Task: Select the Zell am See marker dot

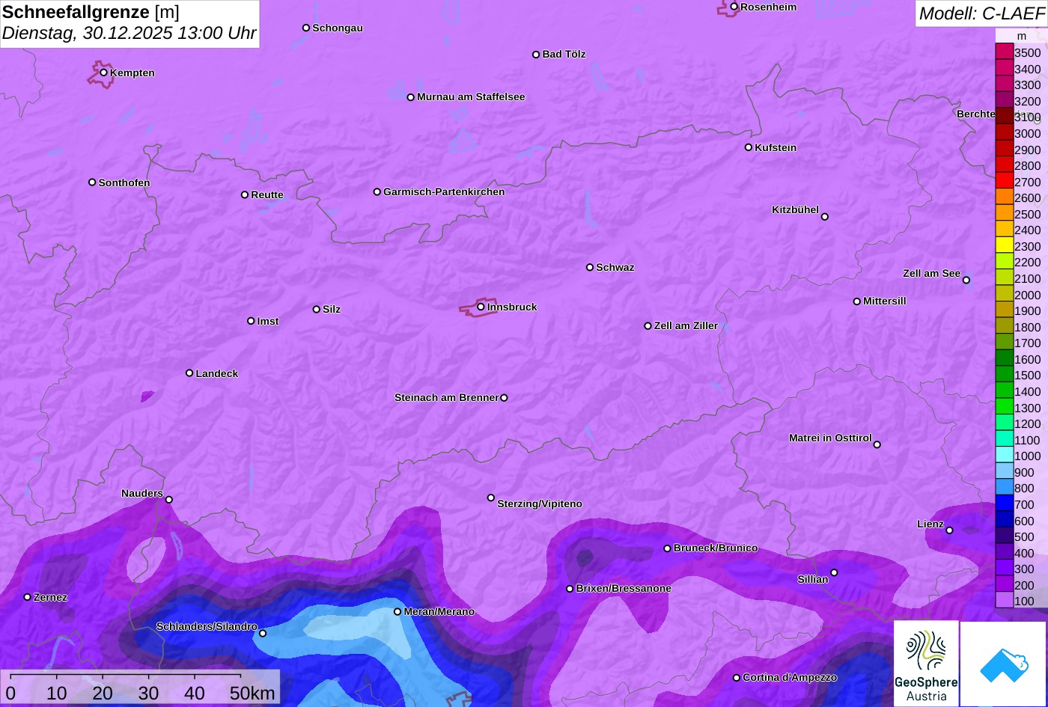Action: pos(966,280)
